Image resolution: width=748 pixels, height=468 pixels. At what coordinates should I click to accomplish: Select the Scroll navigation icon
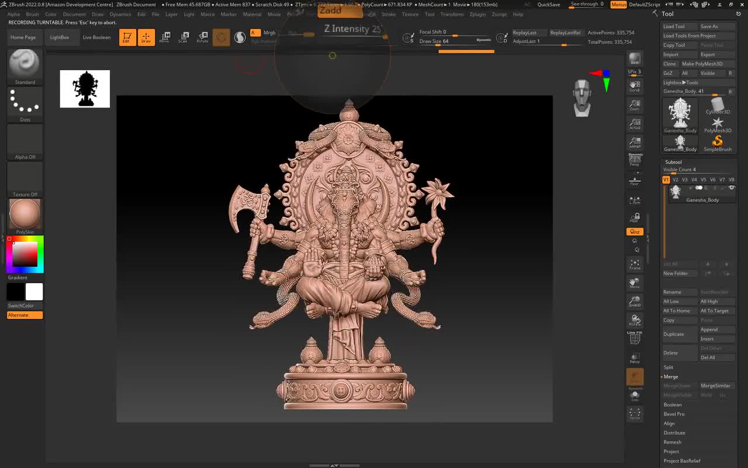tap(635, 86)
